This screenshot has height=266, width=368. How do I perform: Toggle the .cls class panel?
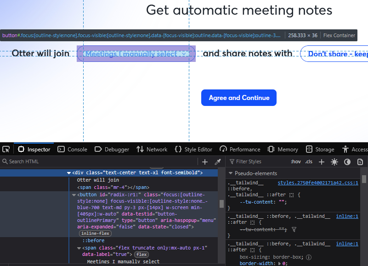point(309,161)
